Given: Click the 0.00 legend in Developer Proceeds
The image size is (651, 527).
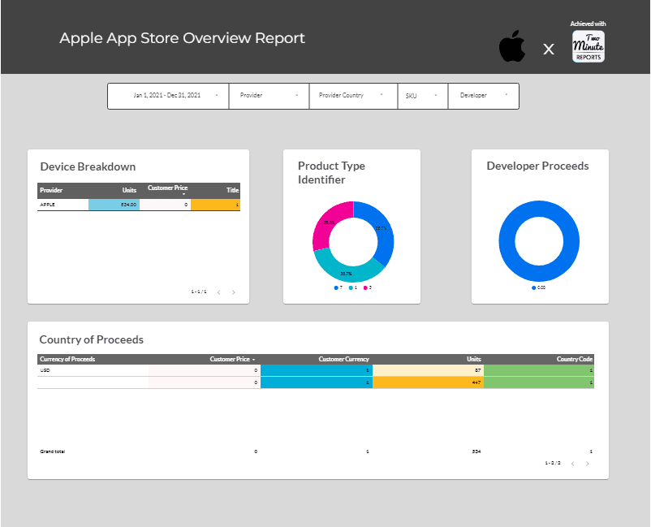Looking at the screenshot, I should [x=539, y=287].
